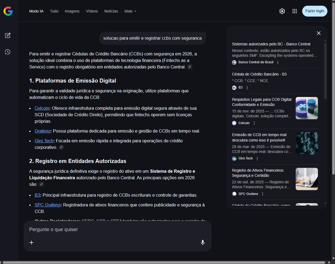This screenshot has width=335, height=264.
Task: Open the settings gear icon
Action: [x=282, y=11]
